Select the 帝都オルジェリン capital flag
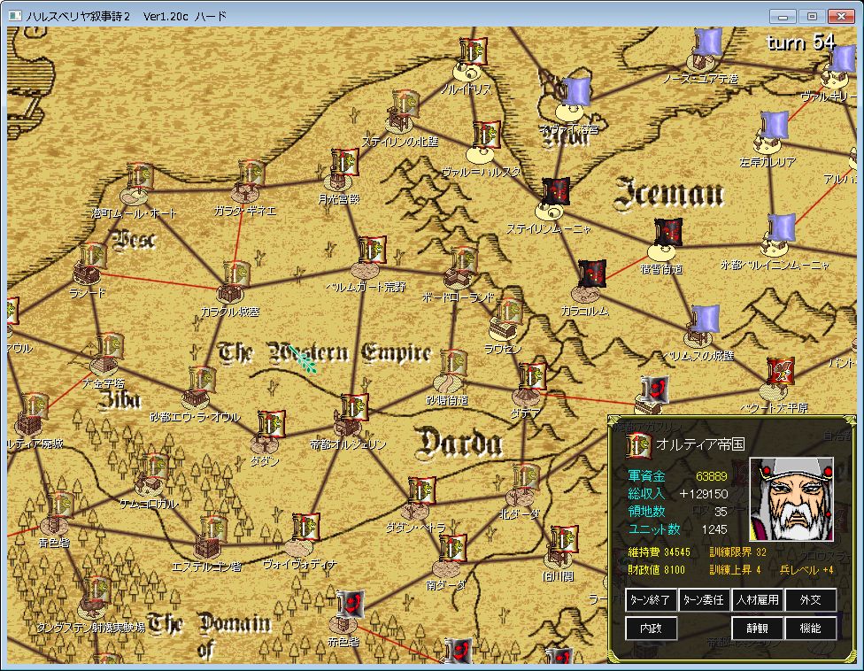Viewport: 864px width, 671px height. point(354,407)
